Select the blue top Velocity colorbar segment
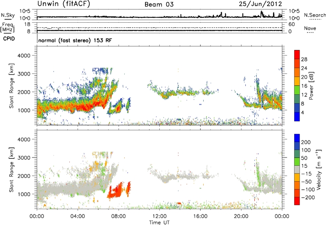 pos(297,138)
